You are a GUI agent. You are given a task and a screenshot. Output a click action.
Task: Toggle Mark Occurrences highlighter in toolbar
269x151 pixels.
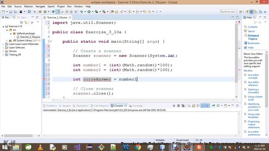pos(58,12)
